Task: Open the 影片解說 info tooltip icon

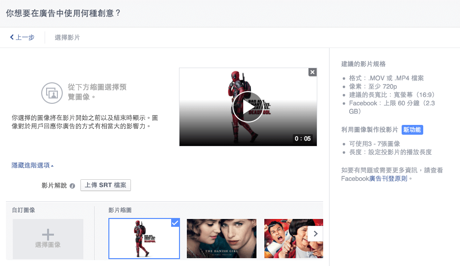Action: (72, 186)
